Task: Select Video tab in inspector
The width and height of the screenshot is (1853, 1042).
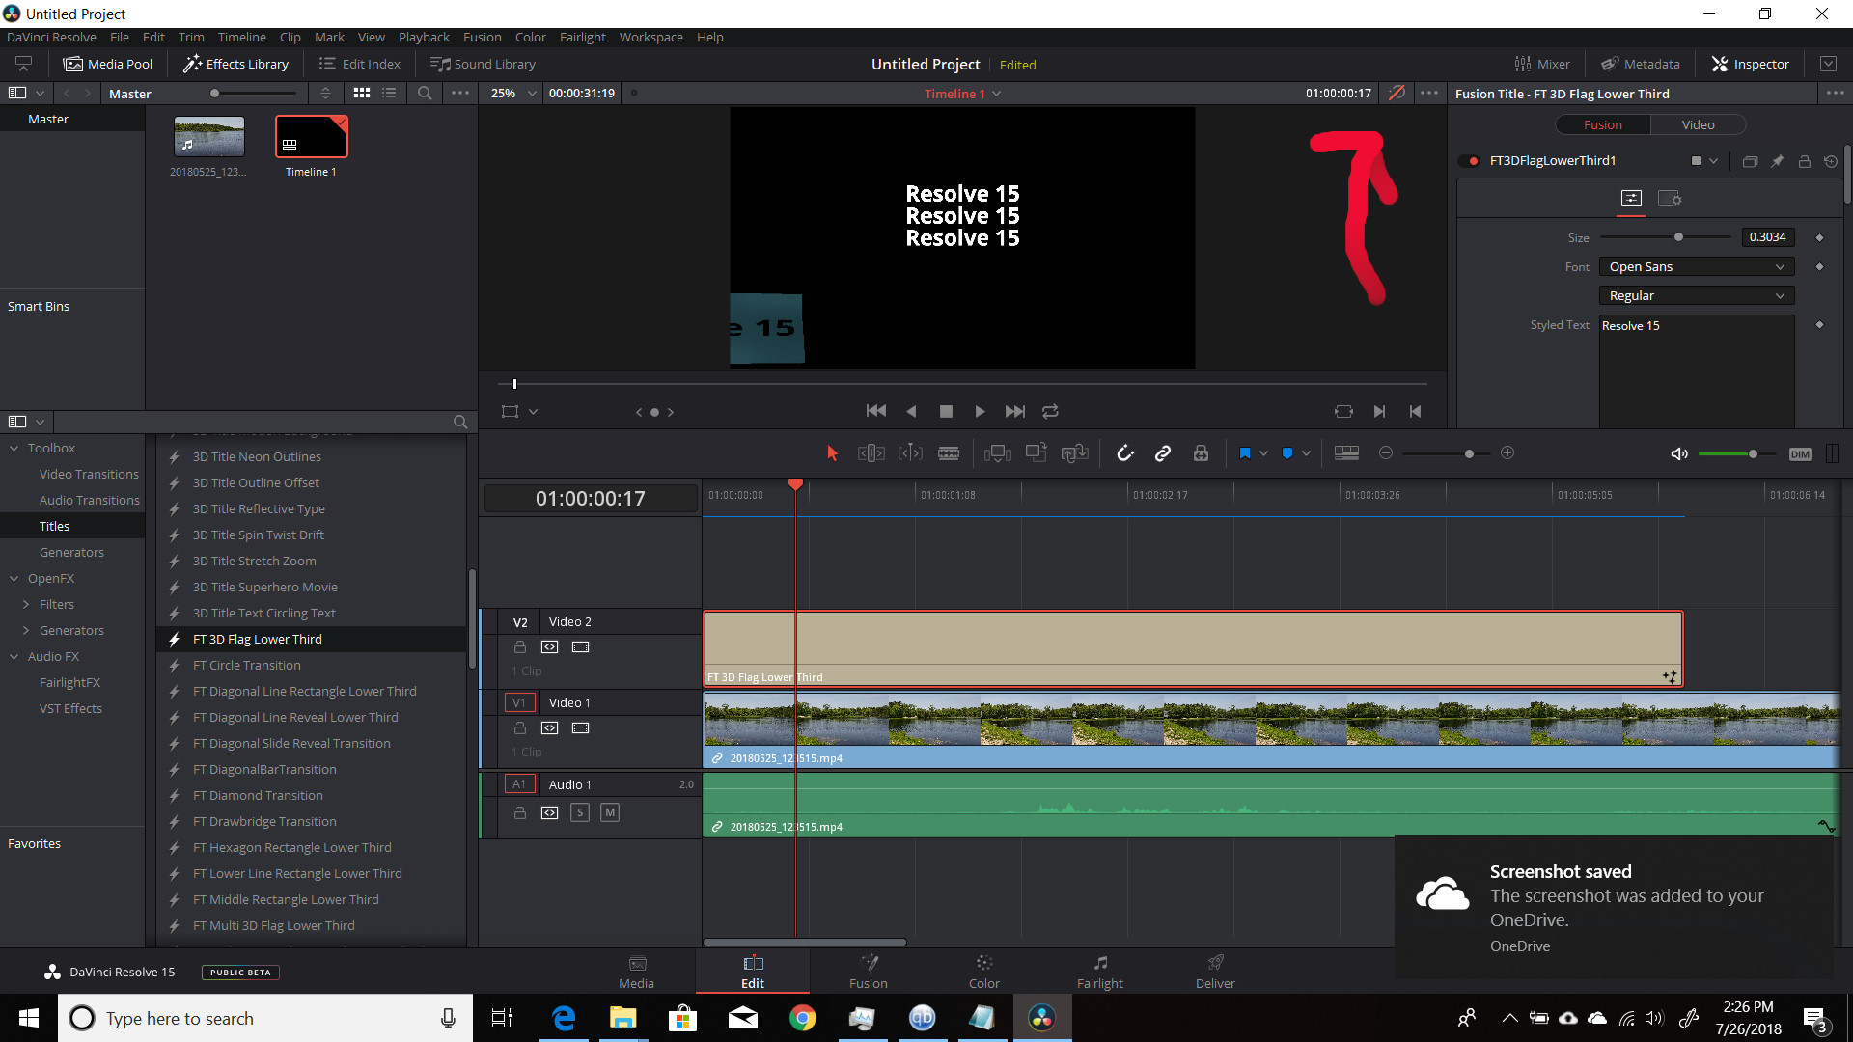Action: coord(1698,125)
